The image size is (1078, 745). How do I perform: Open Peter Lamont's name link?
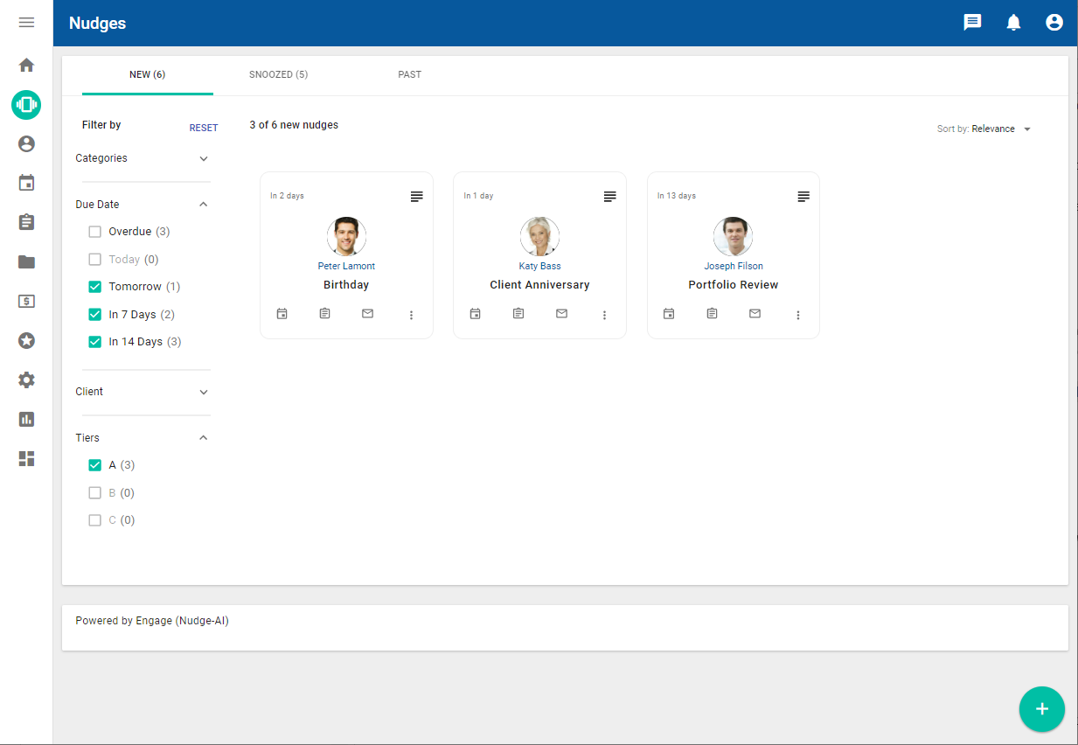pos(346,266)
